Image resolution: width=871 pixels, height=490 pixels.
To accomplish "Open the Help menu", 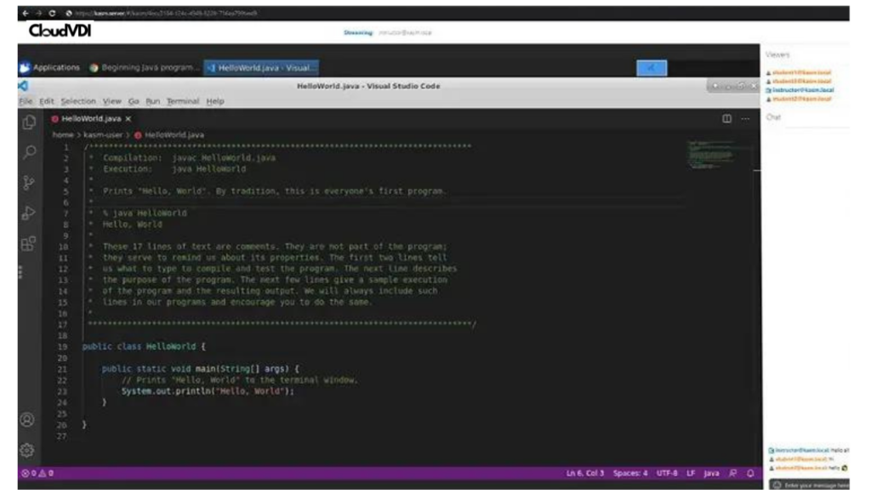I will [215, 101].
